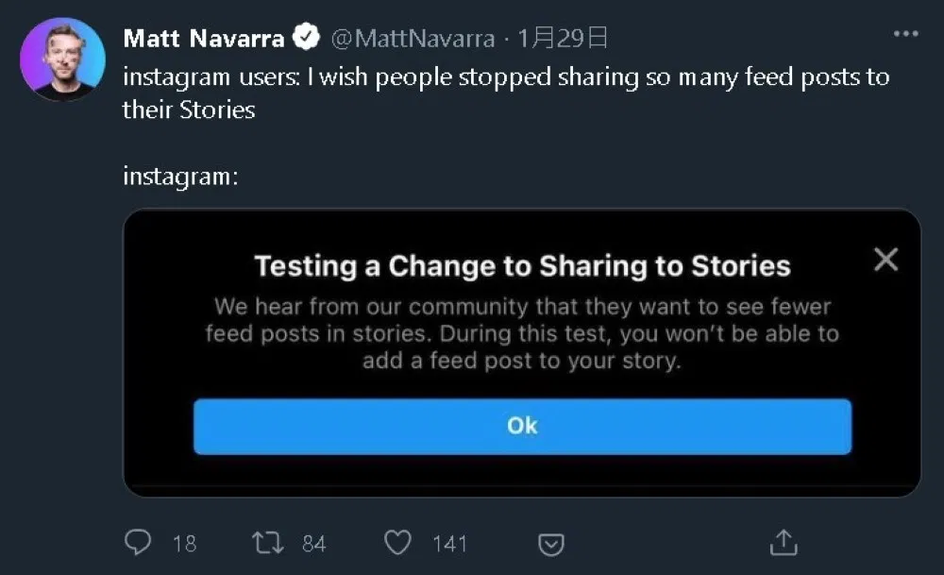This screenshot has width=944, height=575.
Task: Click the verified badge beside the name
Action: click(x=306, y=38)
